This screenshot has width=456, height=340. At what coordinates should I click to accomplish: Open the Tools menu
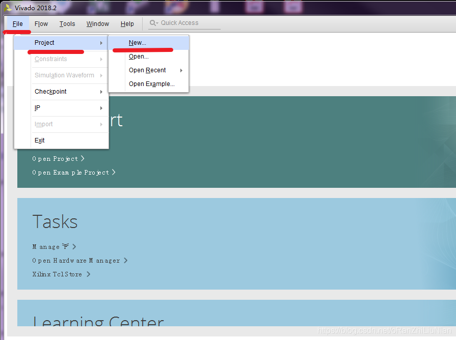(x=67, y=24)
